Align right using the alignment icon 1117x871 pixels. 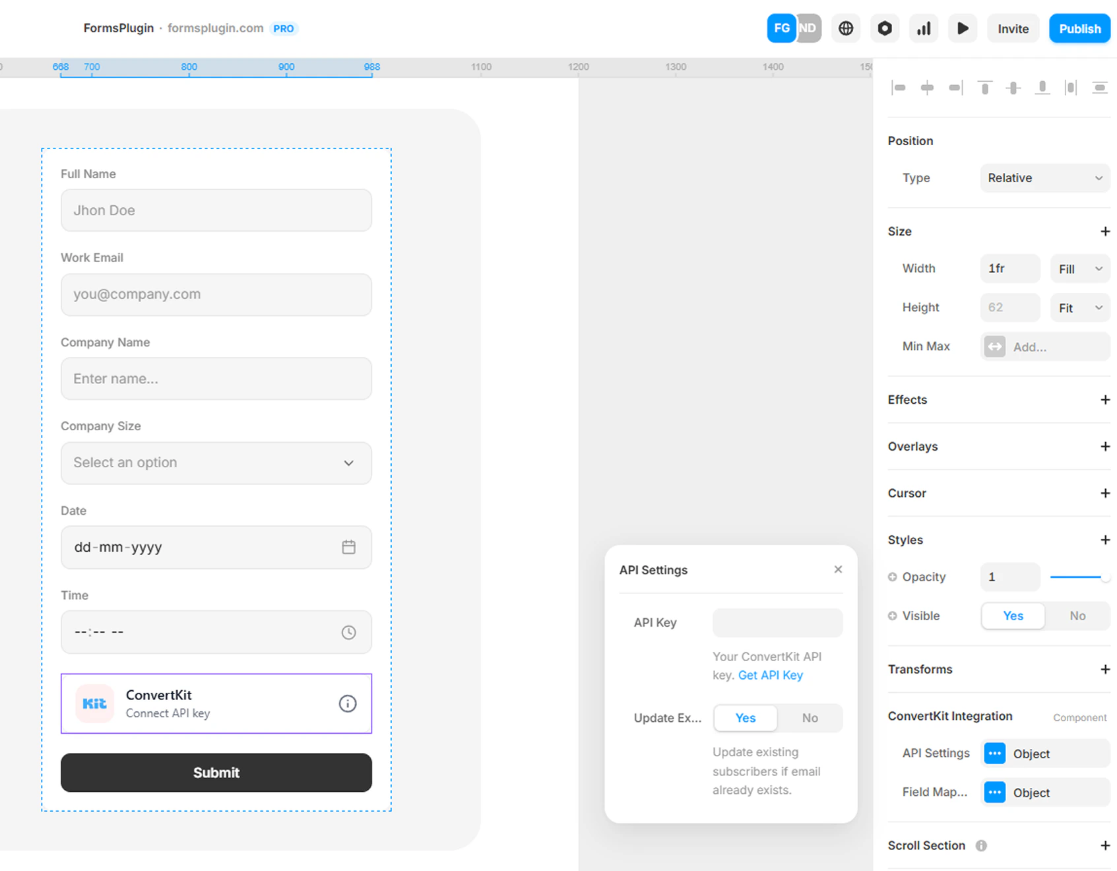(955, 87)
